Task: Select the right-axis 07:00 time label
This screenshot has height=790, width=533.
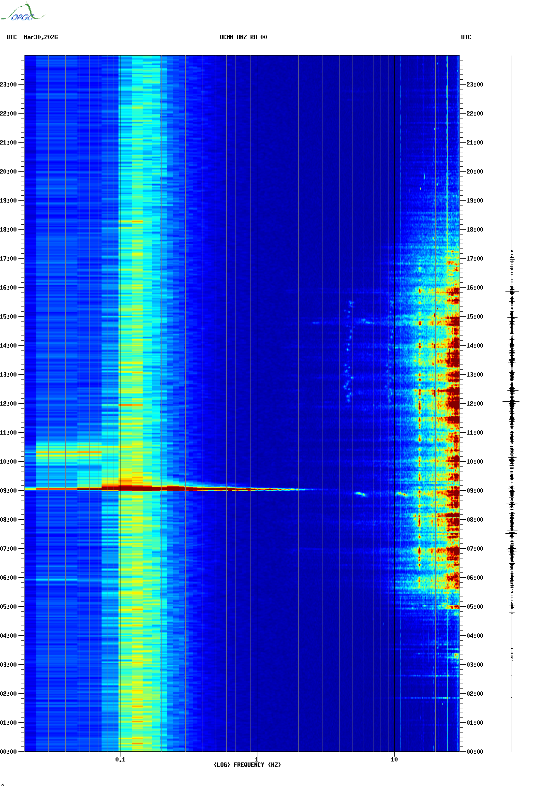Action: [x=474, y=549]
